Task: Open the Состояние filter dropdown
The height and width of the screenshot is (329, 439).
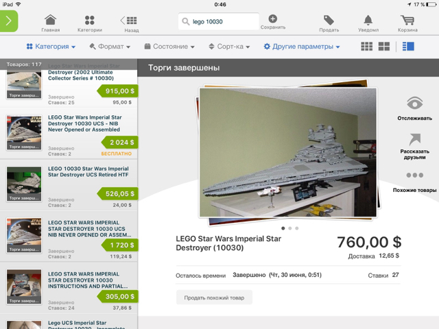Action: (169, 47)
